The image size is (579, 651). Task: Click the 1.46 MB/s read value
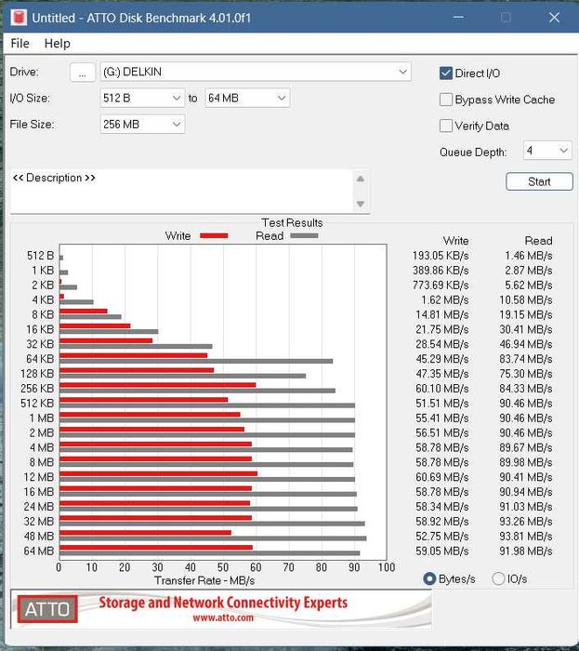pos(529,256)
